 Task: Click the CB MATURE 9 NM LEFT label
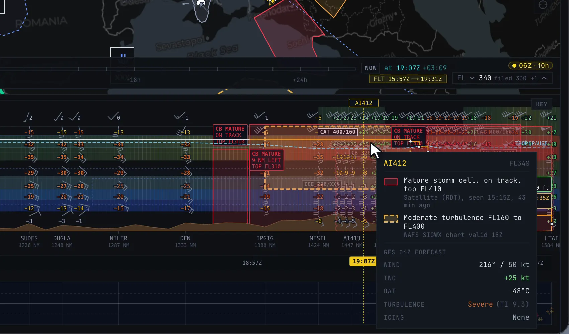267,160
